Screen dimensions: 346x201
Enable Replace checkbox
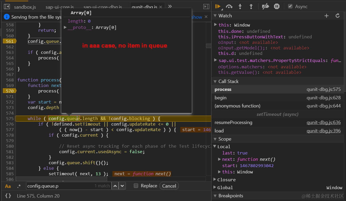(136, 186)
